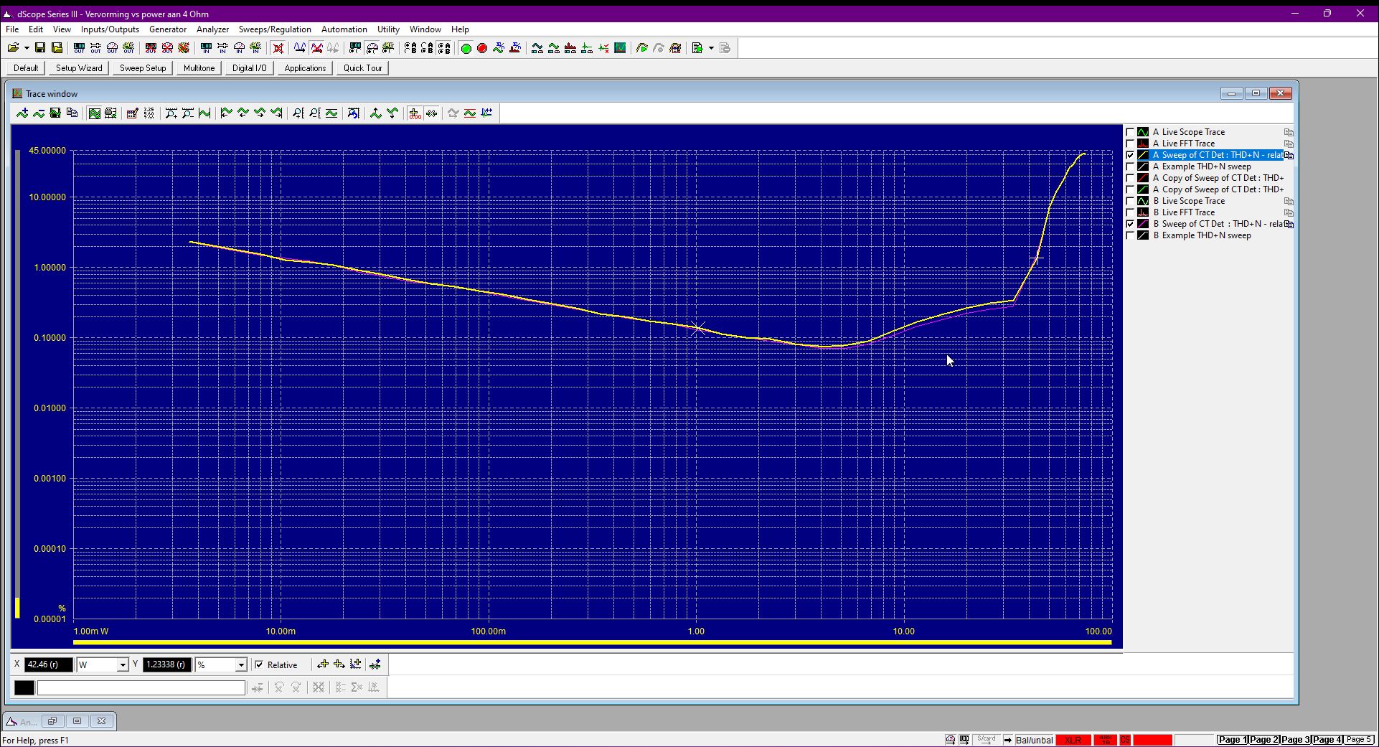
Task: Click the open file folder icon
Action: 13,48
